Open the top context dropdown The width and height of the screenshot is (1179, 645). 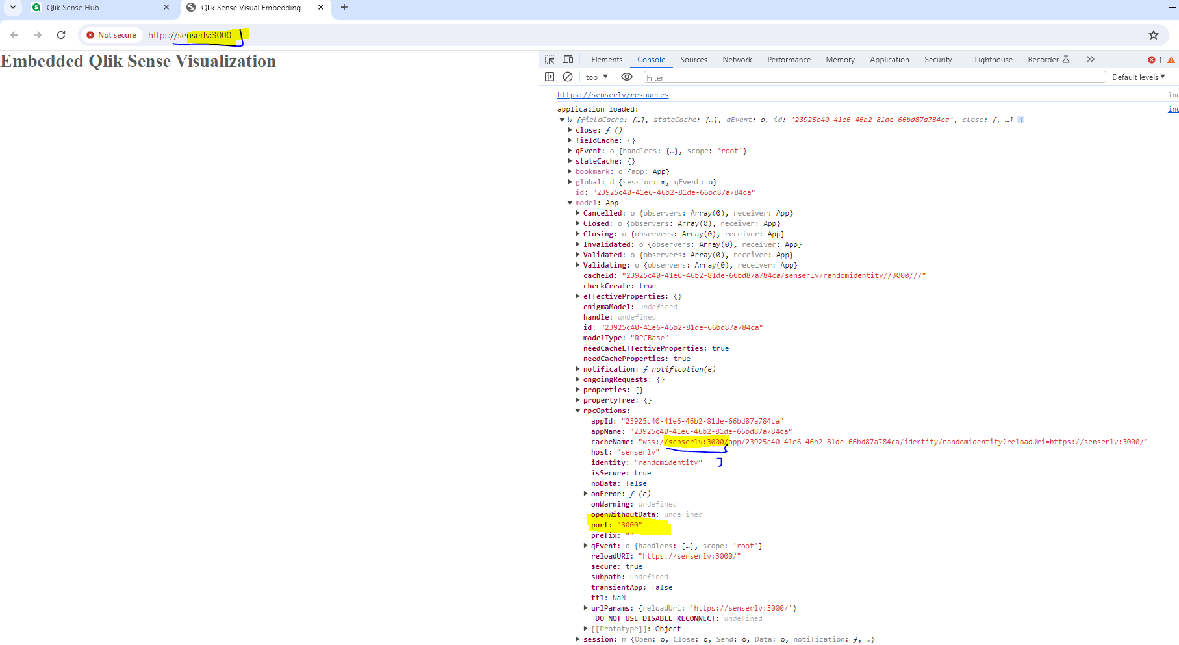(596, 77)
